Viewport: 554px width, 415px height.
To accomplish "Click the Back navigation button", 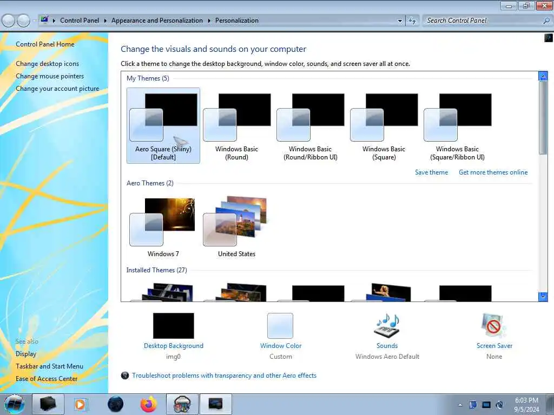I will [8, 21].
